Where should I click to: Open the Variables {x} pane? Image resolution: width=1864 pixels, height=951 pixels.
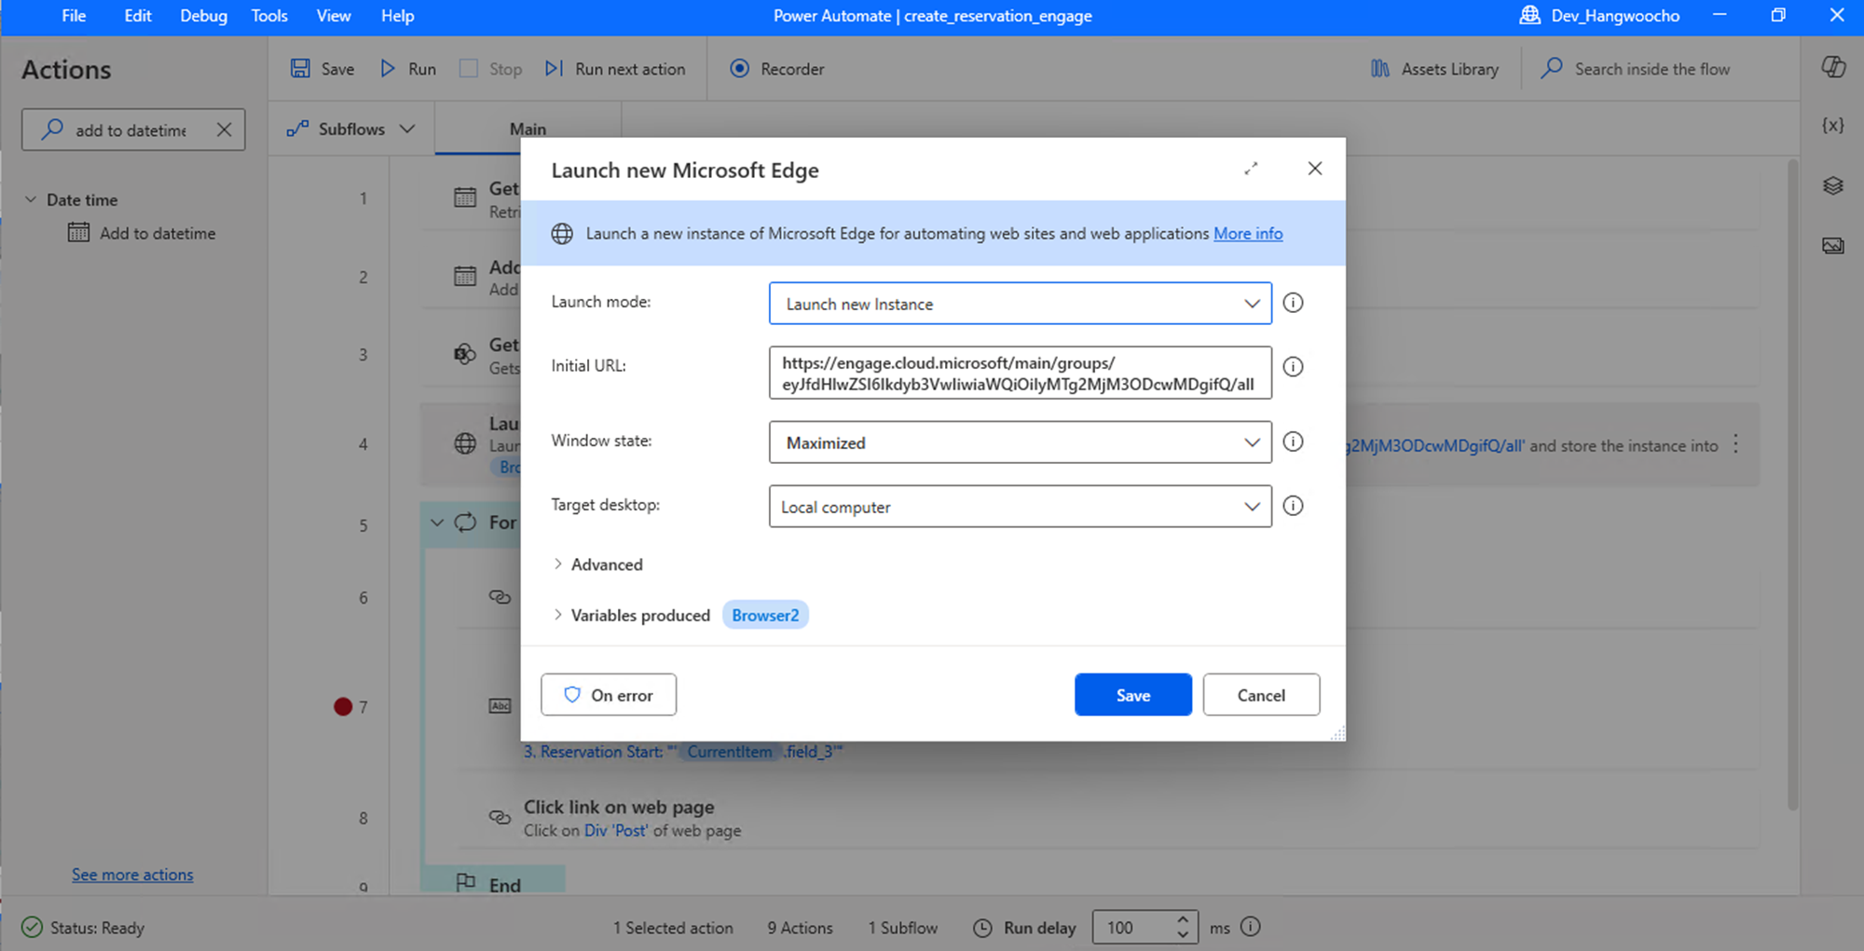click(x=1833, y=125)
